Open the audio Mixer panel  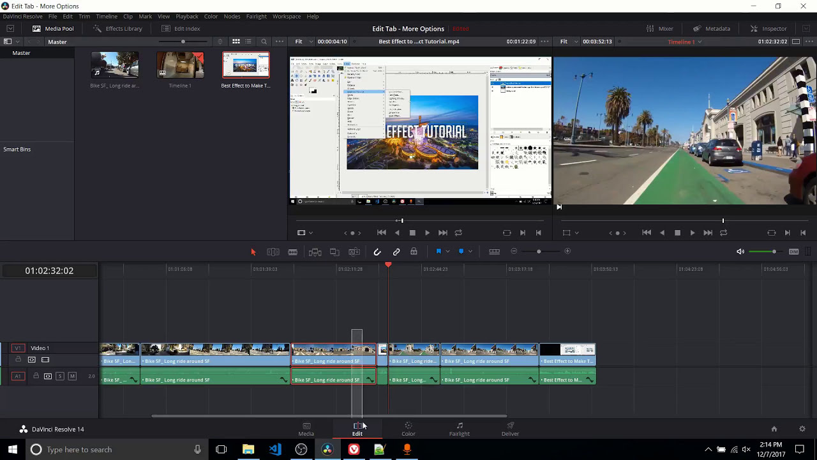pos(659,29)
